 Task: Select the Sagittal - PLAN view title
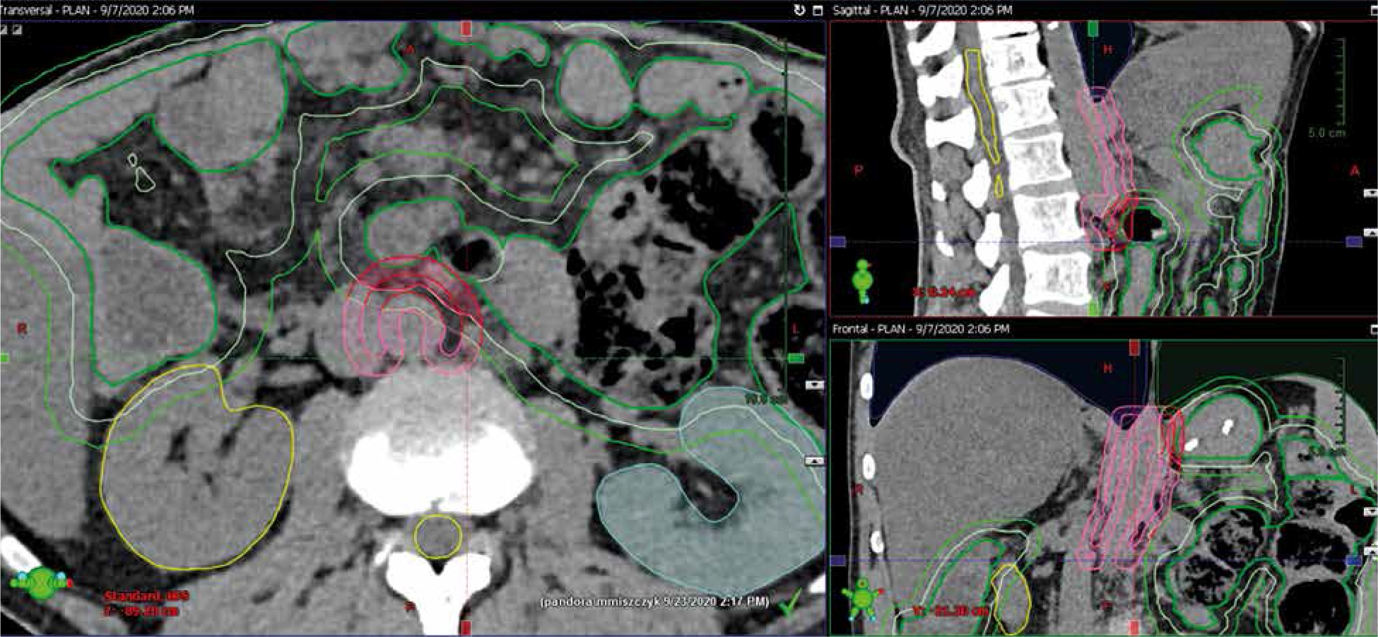click(x=922, y=10)
